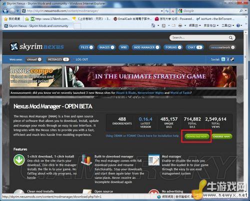The width and height of the screenshot is (250, 201).
Task: Click the Mod manager feature icon
Action: 154,160
